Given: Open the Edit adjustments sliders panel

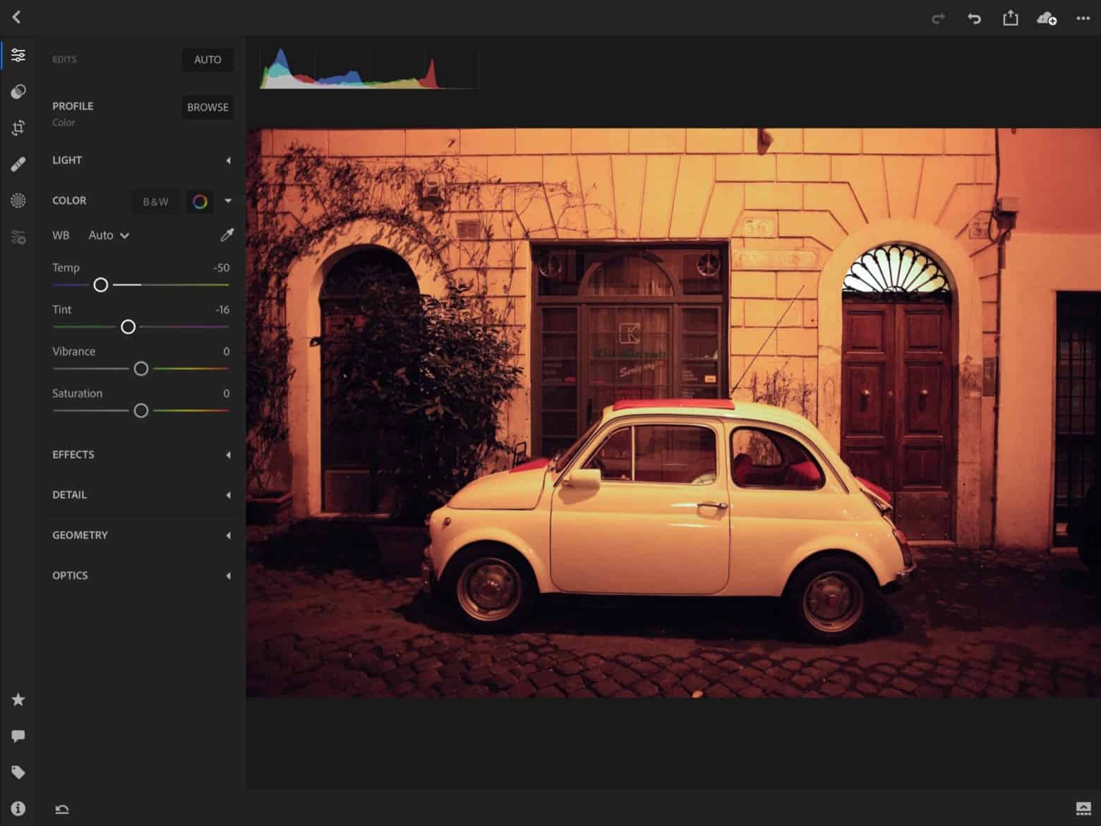Looking at the screenshot, I should [18, 55].
